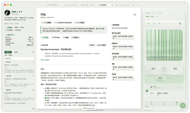Click the author 羽鳞君 chip
The height and width of the screenshot is (113, 190).
coord(47,23)
